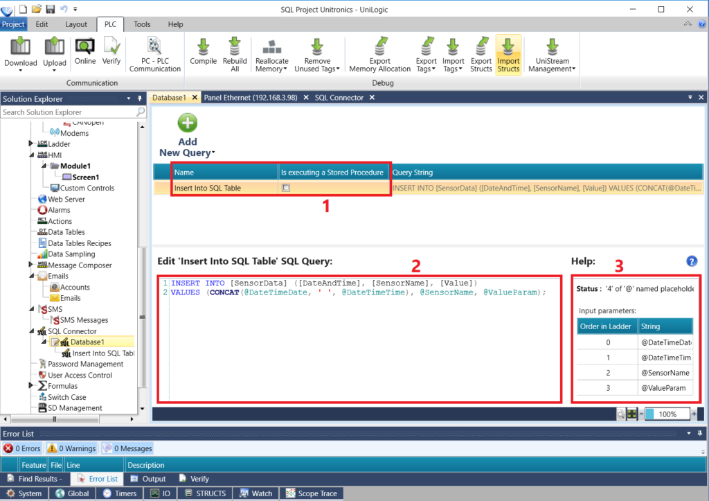Close the SQL Connector document tab
709x501 pixels.
372,97
